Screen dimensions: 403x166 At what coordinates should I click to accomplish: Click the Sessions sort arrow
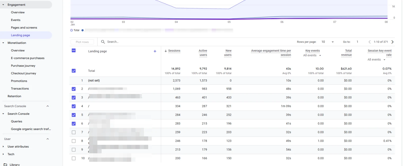click(166, 51)
